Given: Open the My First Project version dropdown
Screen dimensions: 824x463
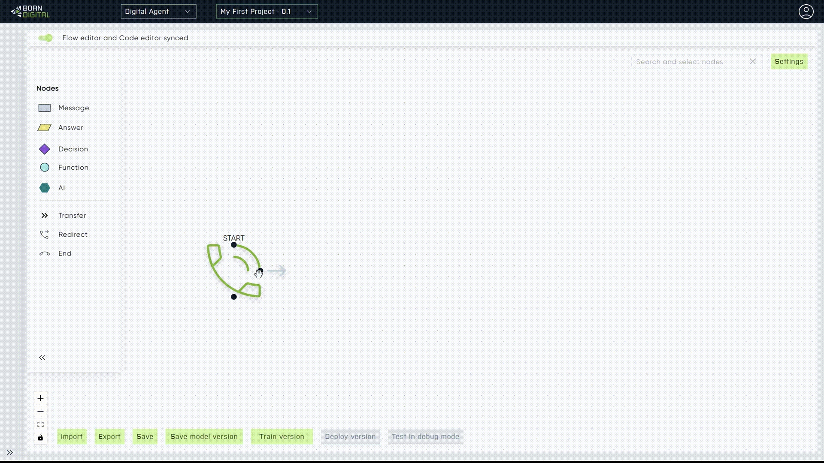Looking at the screenshot, I should click(267, 12).
